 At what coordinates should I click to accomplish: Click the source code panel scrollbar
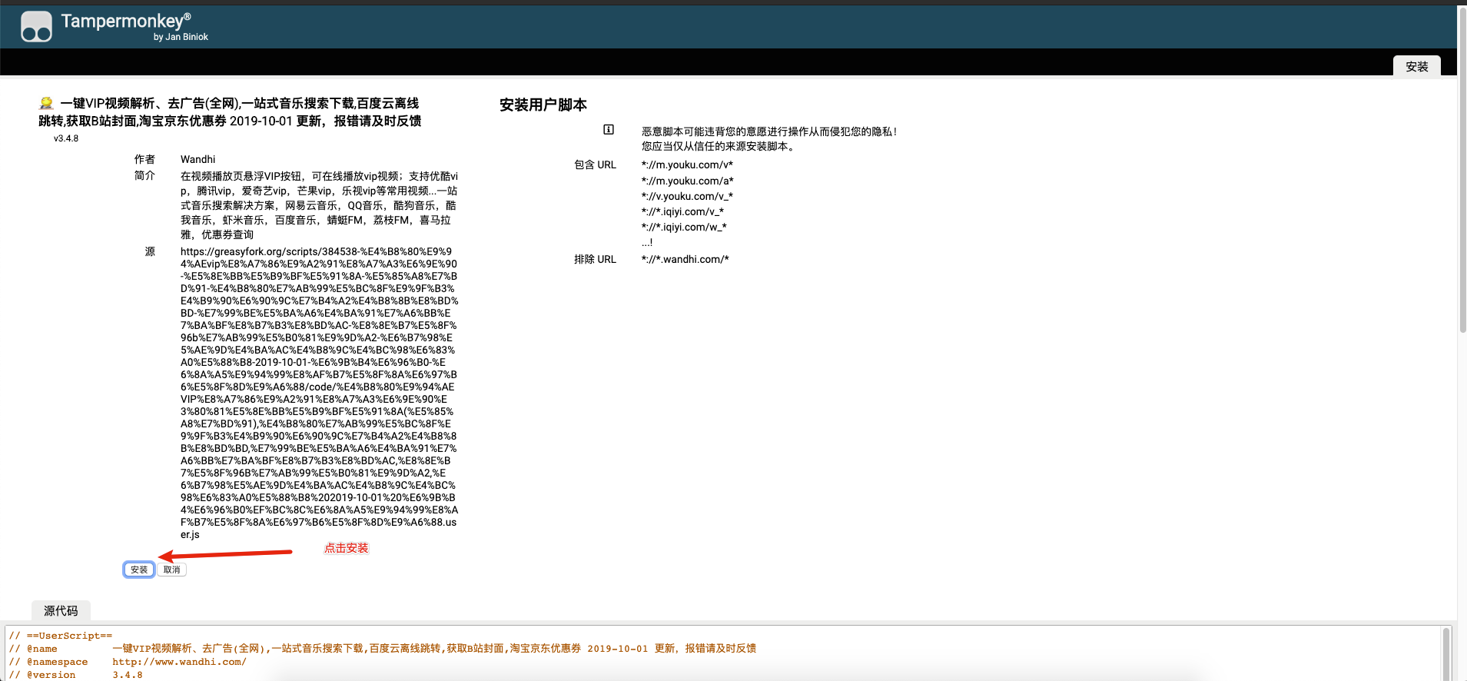click(1445, 653)
